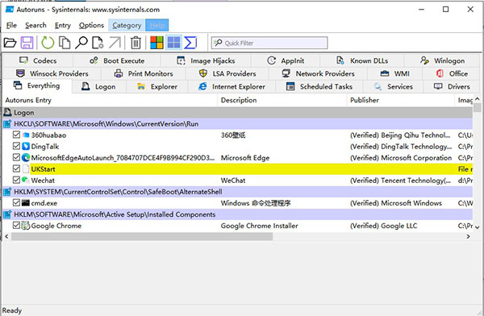Viewport: 484px width, 316px height.
Task: Switch to the Scheduled Tasks tab
Action: (319, 87)
